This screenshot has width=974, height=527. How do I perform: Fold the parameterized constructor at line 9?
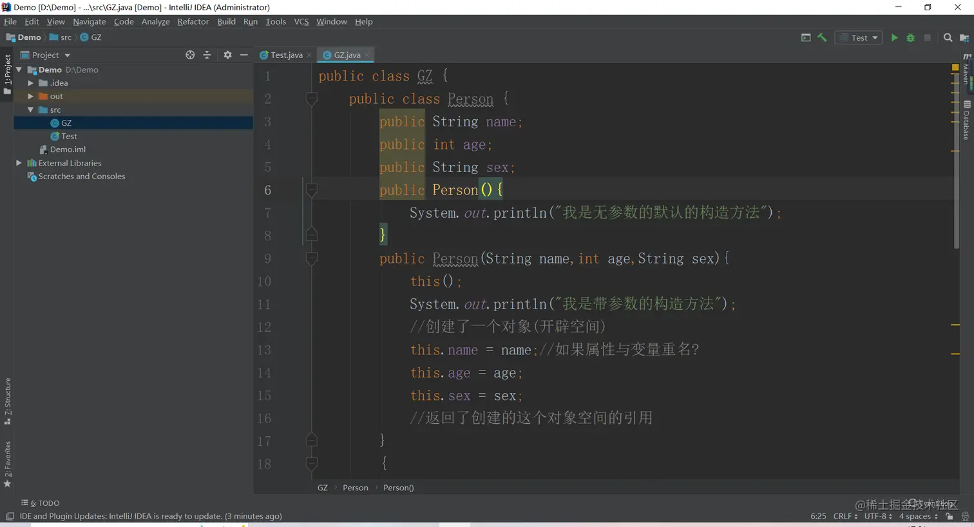(312, 259)
